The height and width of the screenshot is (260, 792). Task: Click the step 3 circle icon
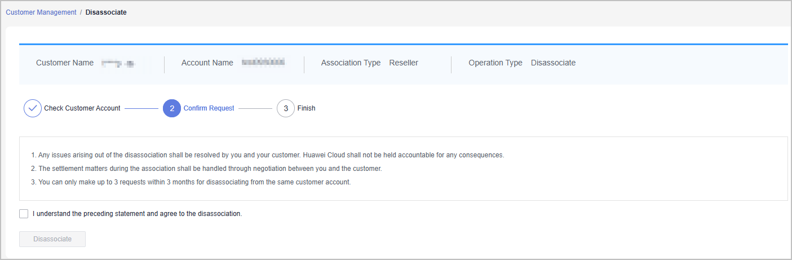click(286, 108)
